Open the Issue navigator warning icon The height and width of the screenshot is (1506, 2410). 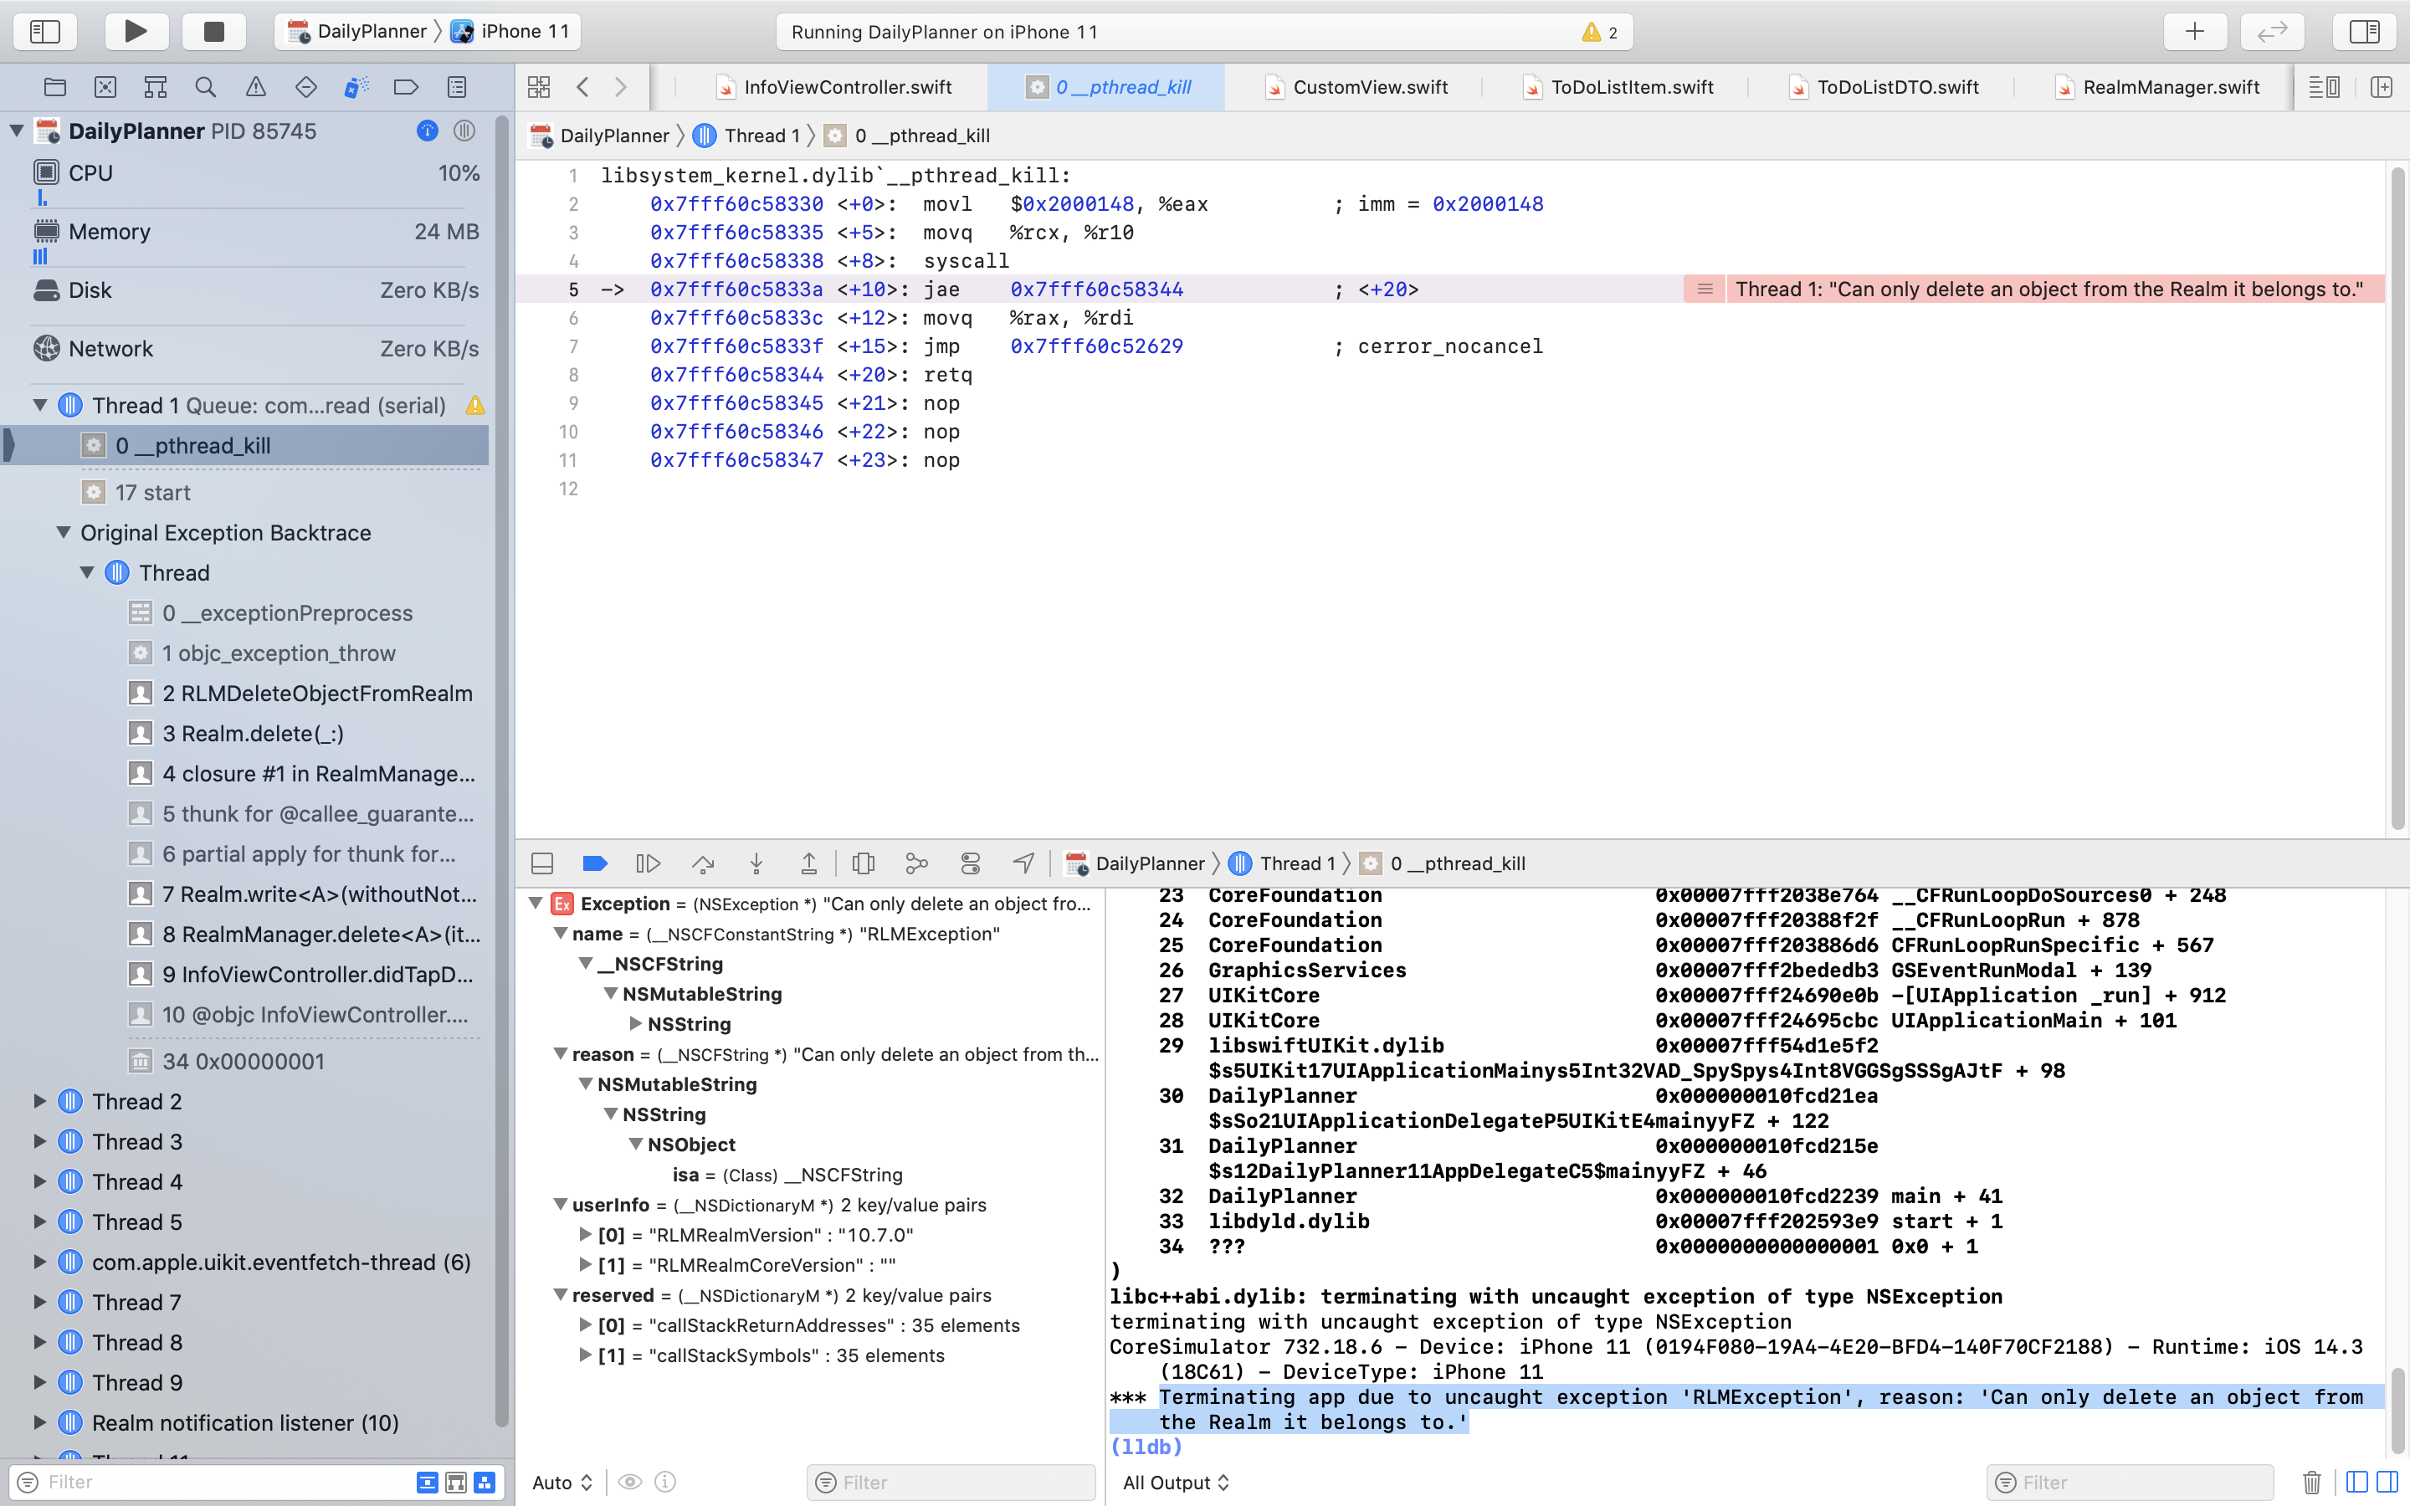(256, 87)
